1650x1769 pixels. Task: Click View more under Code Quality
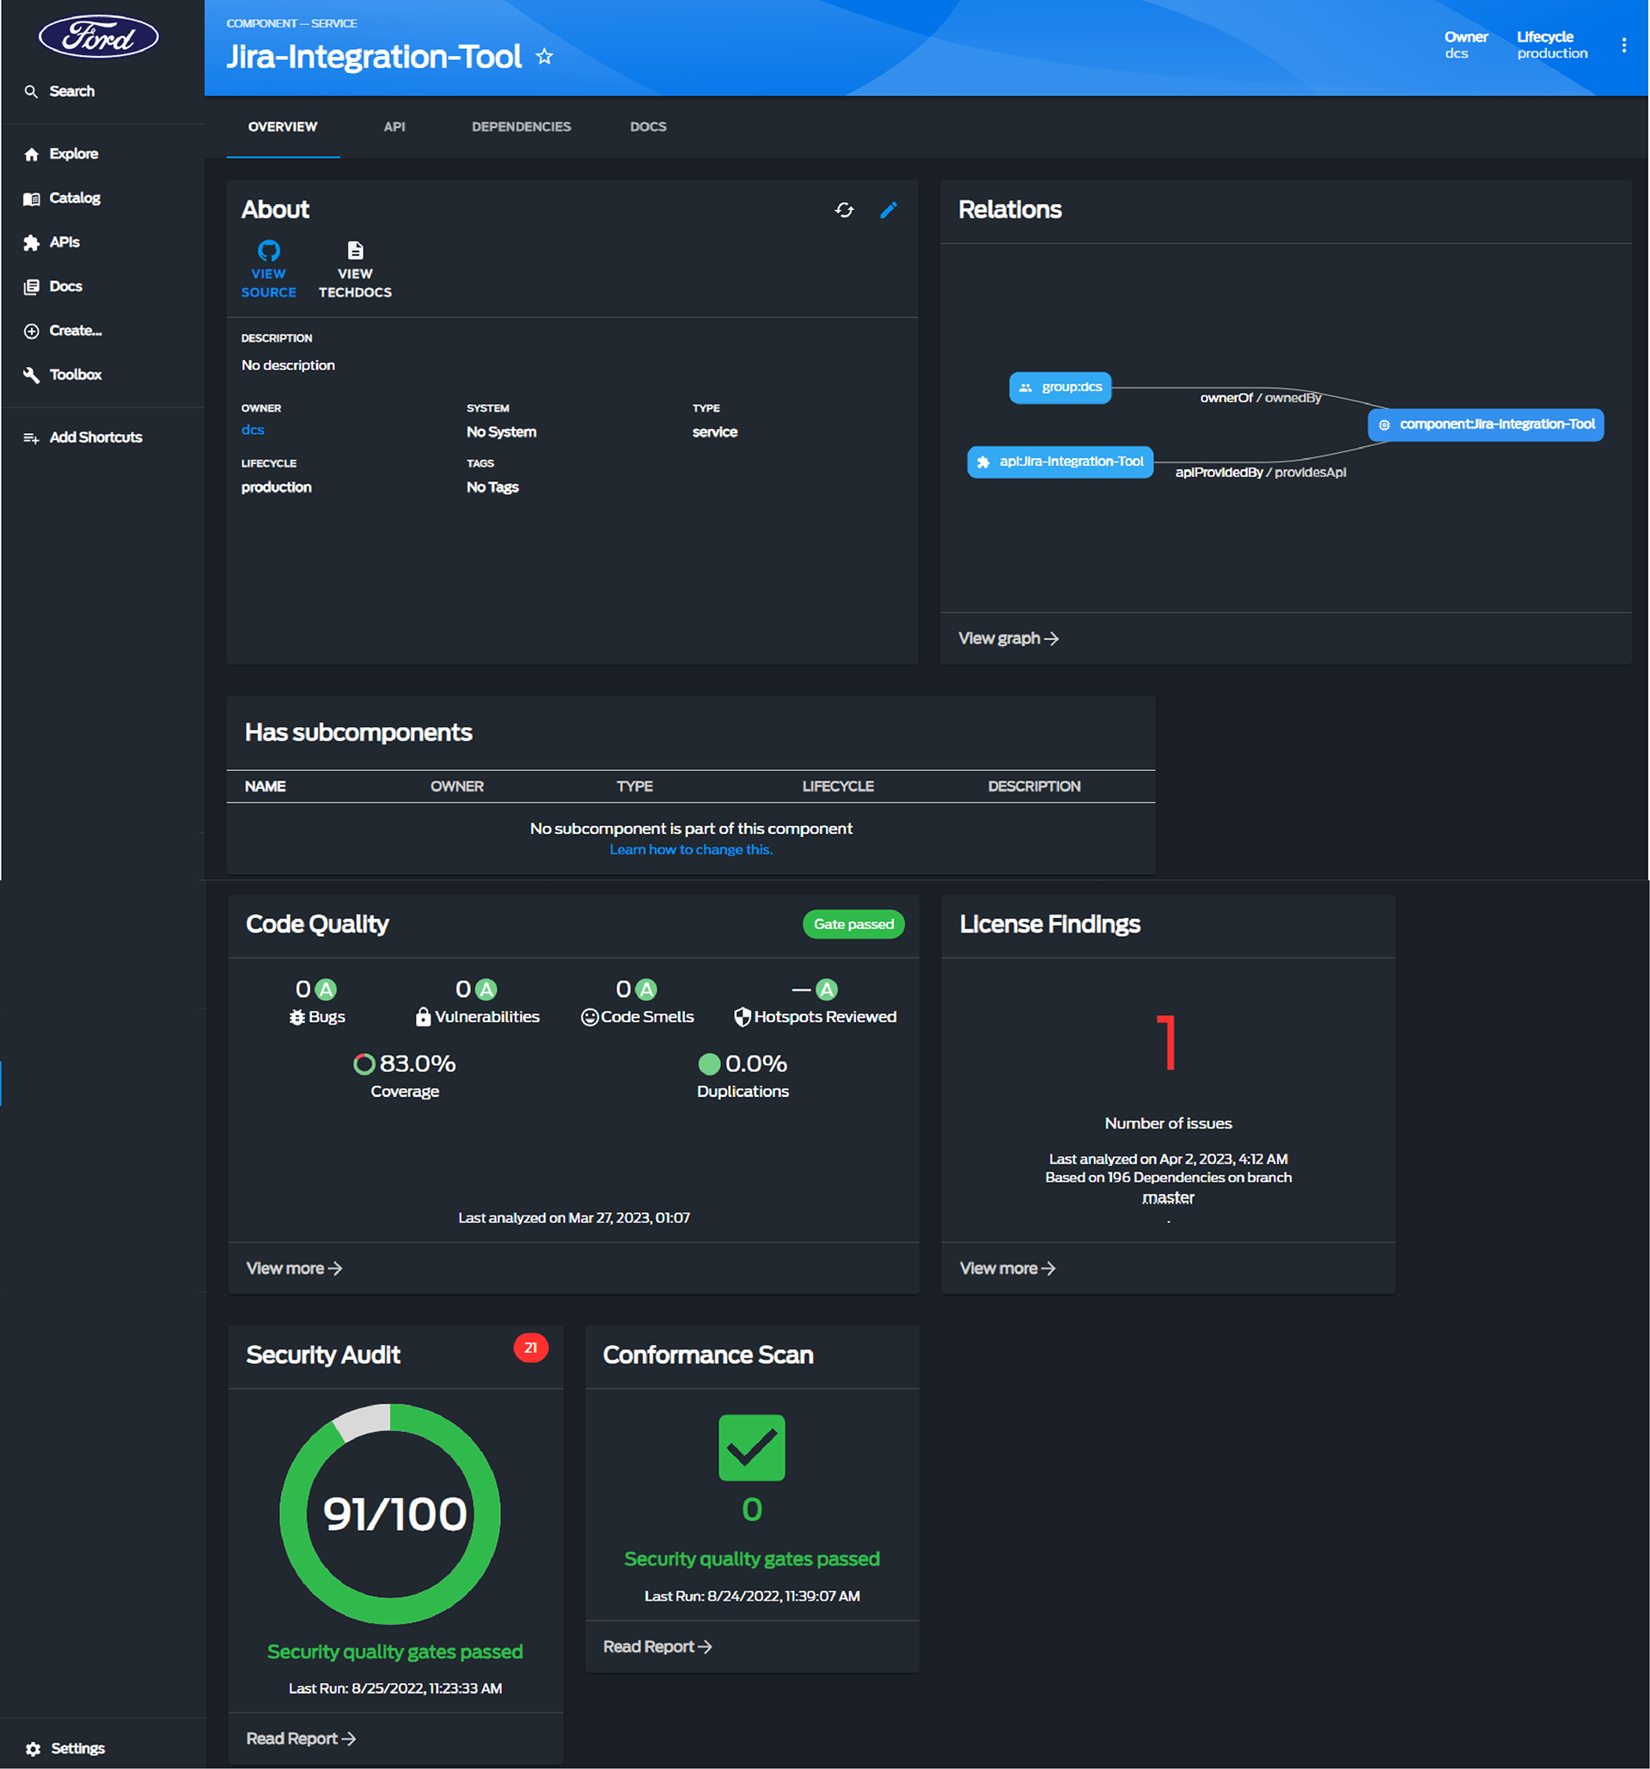(x=294, y=1269)
